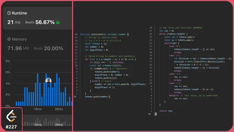Viewport: 234px width, 132px height.
Task: Click the "let digitPlace = 0;" line
Action: click(x=97, y=50)
